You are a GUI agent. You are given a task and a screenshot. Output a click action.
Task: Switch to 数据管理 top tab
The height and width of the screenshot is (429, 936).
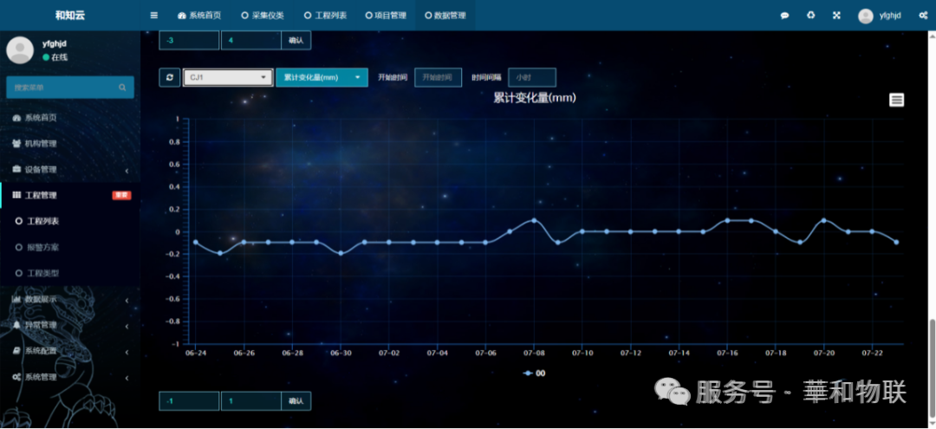coord(445,16)
